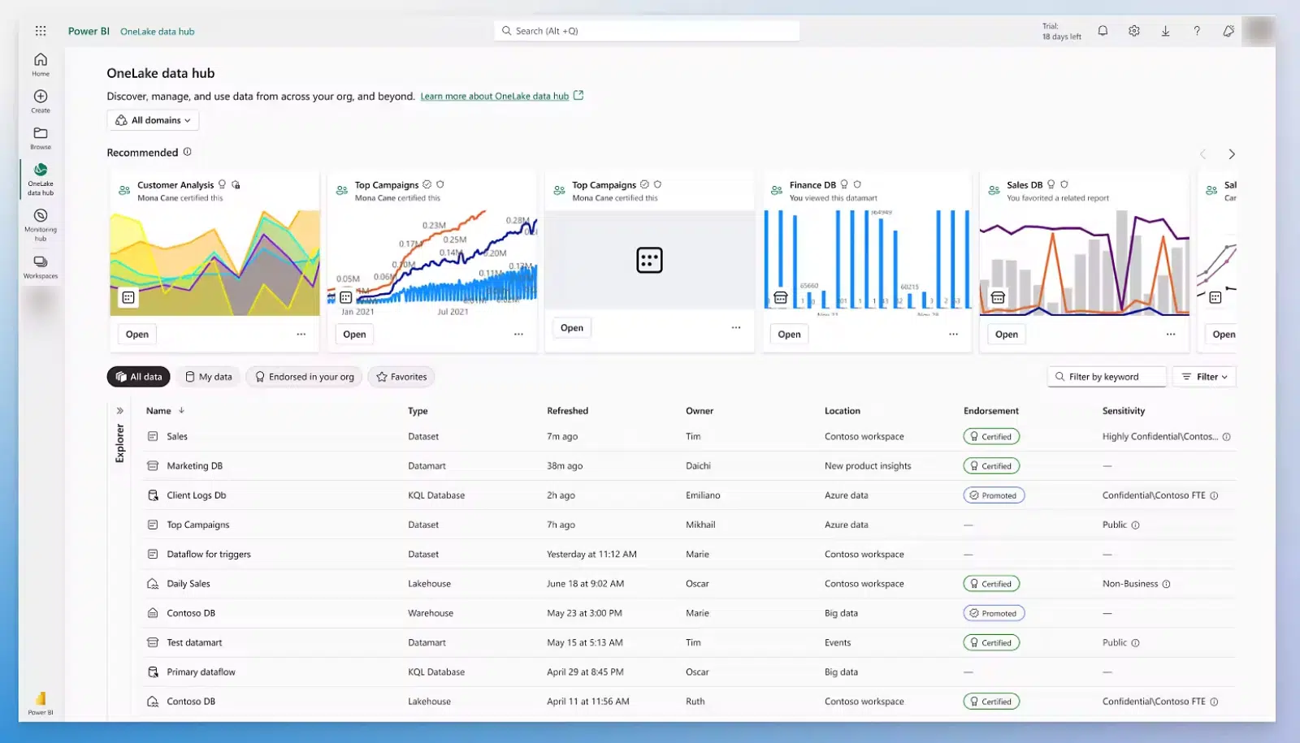Click the download icon in header

(x=1165, y=31)
